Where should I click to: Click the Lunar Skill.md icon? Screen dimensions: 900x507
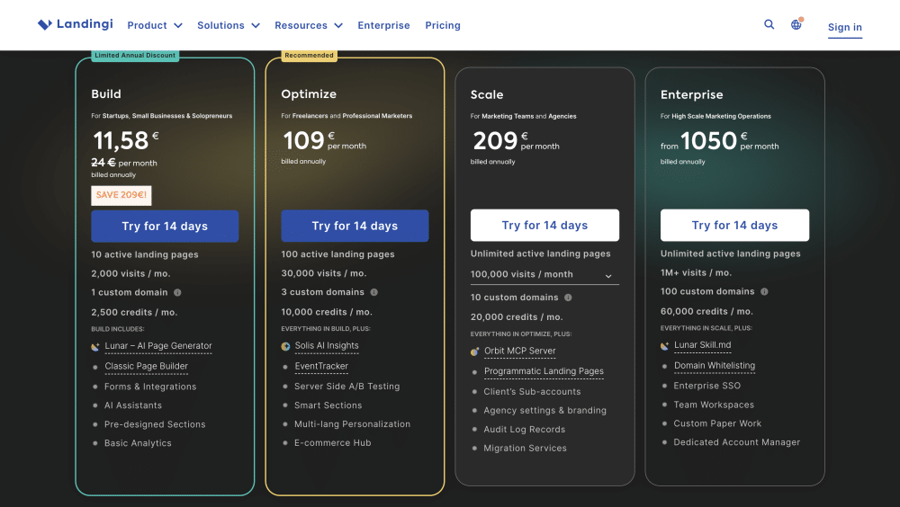point(665,345)
